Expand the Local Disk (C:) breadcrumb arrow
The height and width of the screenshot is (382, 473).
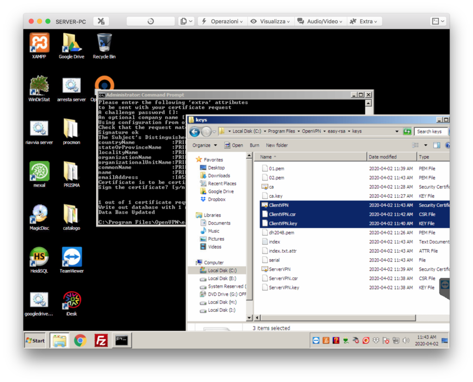point(265,131)
